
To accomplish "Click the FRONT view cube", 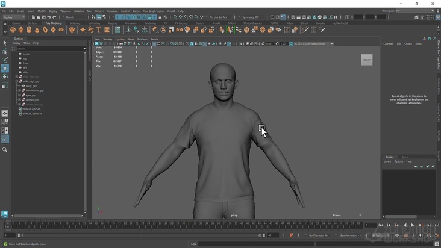I will pos(367,60).
